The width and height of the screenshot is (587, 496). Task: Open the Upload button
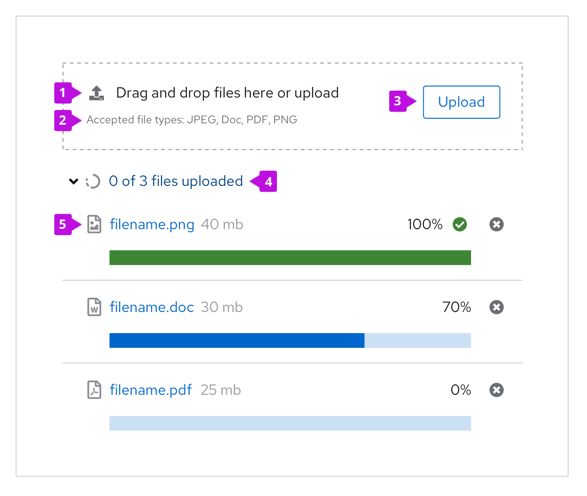(461, 102)
